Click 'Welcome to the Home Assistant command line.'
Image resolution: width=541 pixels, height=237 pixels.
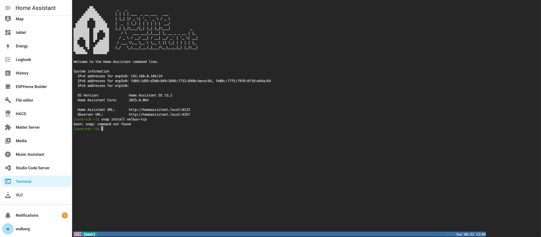tap(116, 62)
